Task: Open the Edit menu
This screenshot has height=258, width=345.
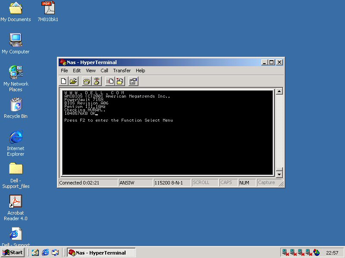Action: coord(77,71)
